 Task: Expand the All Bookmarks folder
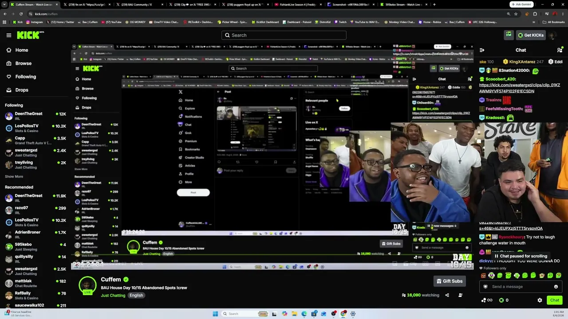click(x=554, y=22)
